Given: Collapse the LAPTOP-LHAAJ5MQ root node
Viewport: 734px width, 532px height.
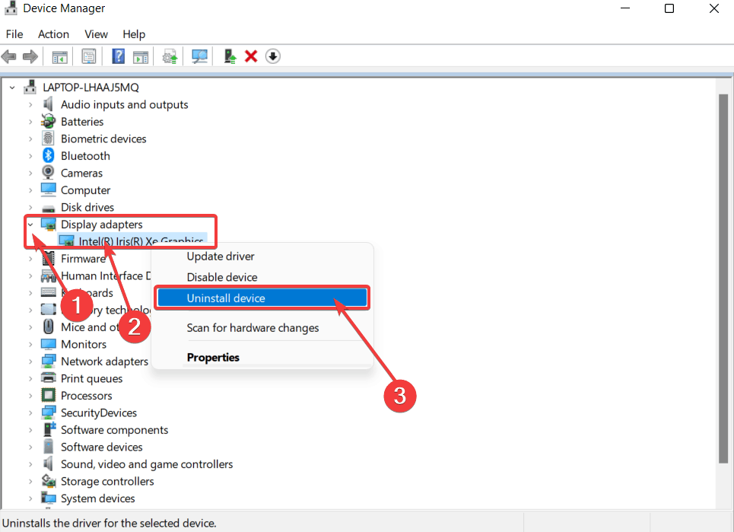Looking at the screenshot, I should [13, 88].
